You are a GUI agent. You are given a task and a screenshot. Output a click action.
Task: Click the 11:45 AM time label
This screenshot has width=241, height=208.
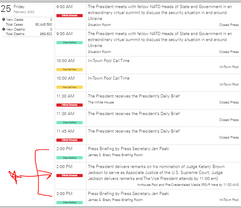pos(65,131)
